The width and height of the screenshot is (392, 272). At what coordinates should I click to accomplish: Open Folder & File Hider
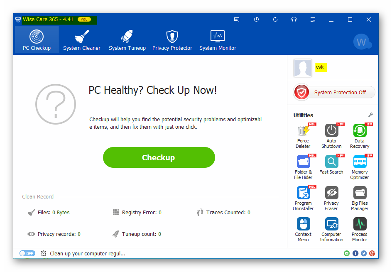point(303,167)
